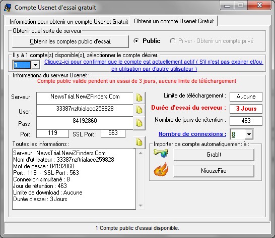This screenshot has width=275, height=238.
Task: Click the line 'Mot de passe : 84192860'
Action: coord(44,166)
